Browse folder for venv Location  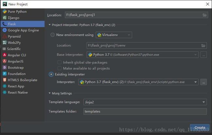click(x=203, y=45)
